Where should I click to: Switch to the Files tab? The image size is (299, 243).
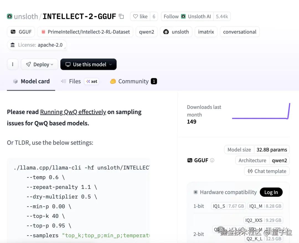[x=75, y=81]
